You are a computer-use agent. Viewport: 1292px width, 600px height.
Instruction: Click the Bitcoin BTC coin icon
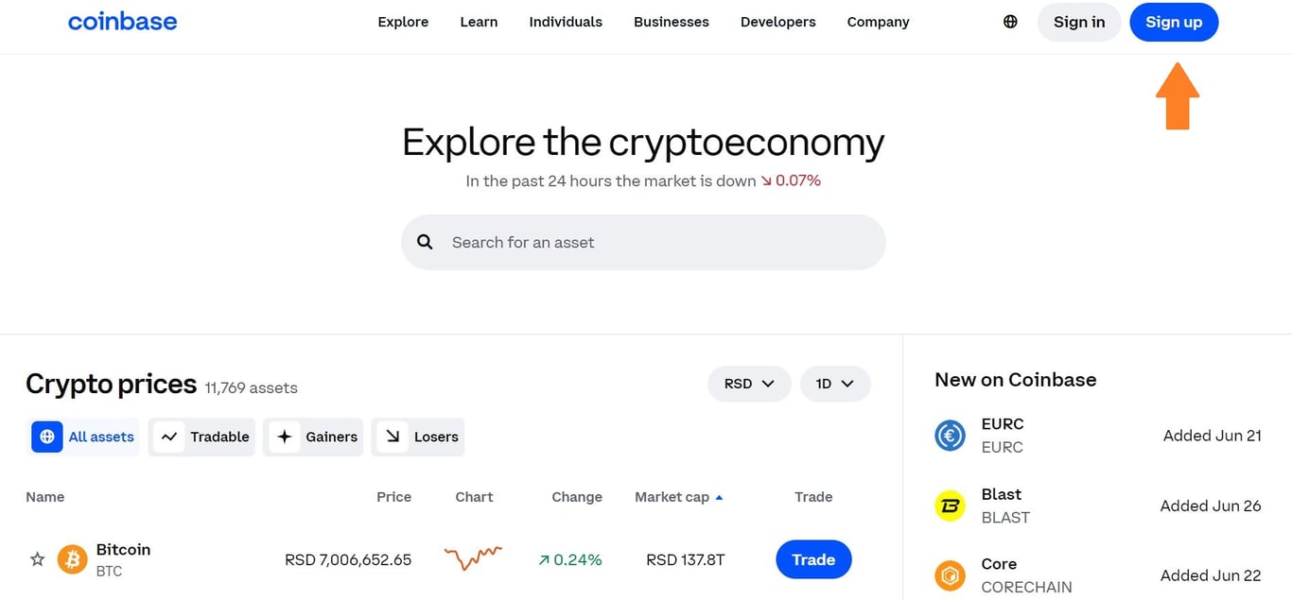(x=72, y=559)
